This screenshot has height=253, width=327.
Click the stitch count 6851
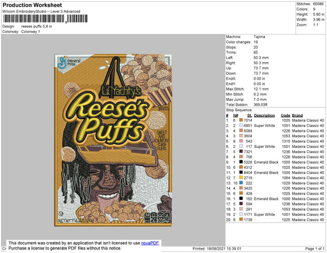point(248,125)
